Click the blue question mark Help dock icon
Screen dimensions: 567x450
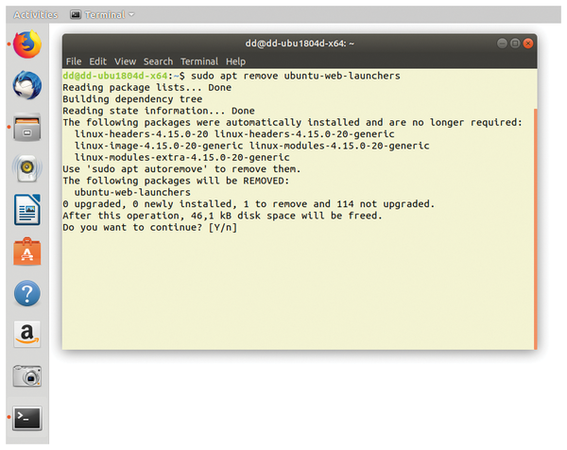click(26, 293)
